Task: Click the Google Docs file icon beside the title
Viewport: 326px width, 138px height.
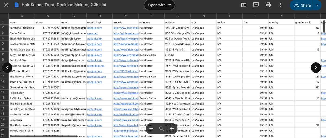Action: tap(17, 5)
